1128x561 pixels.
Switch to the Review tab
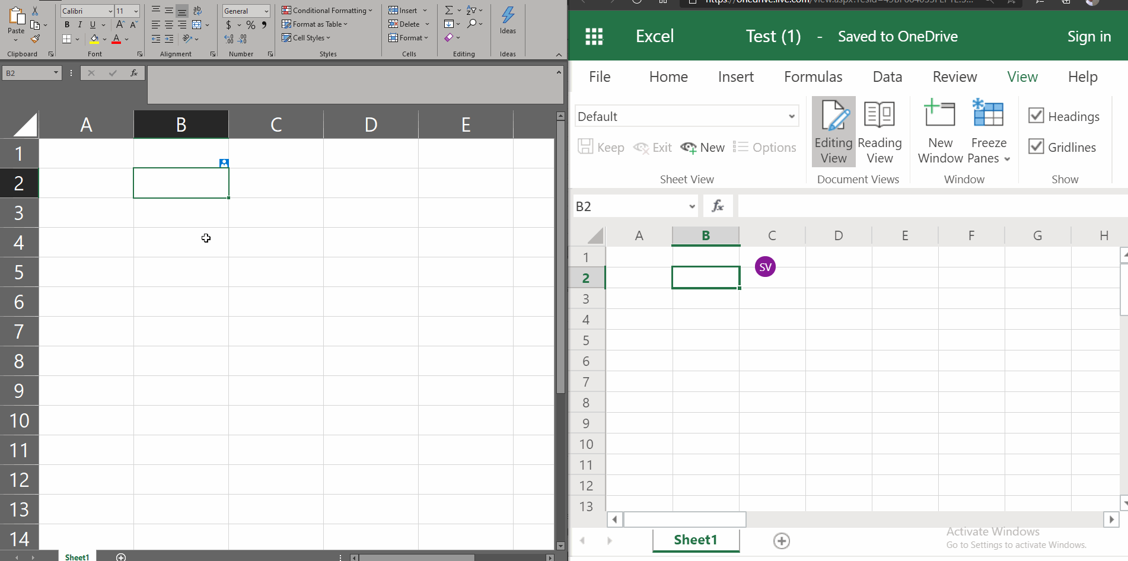[x=955, y=76]
